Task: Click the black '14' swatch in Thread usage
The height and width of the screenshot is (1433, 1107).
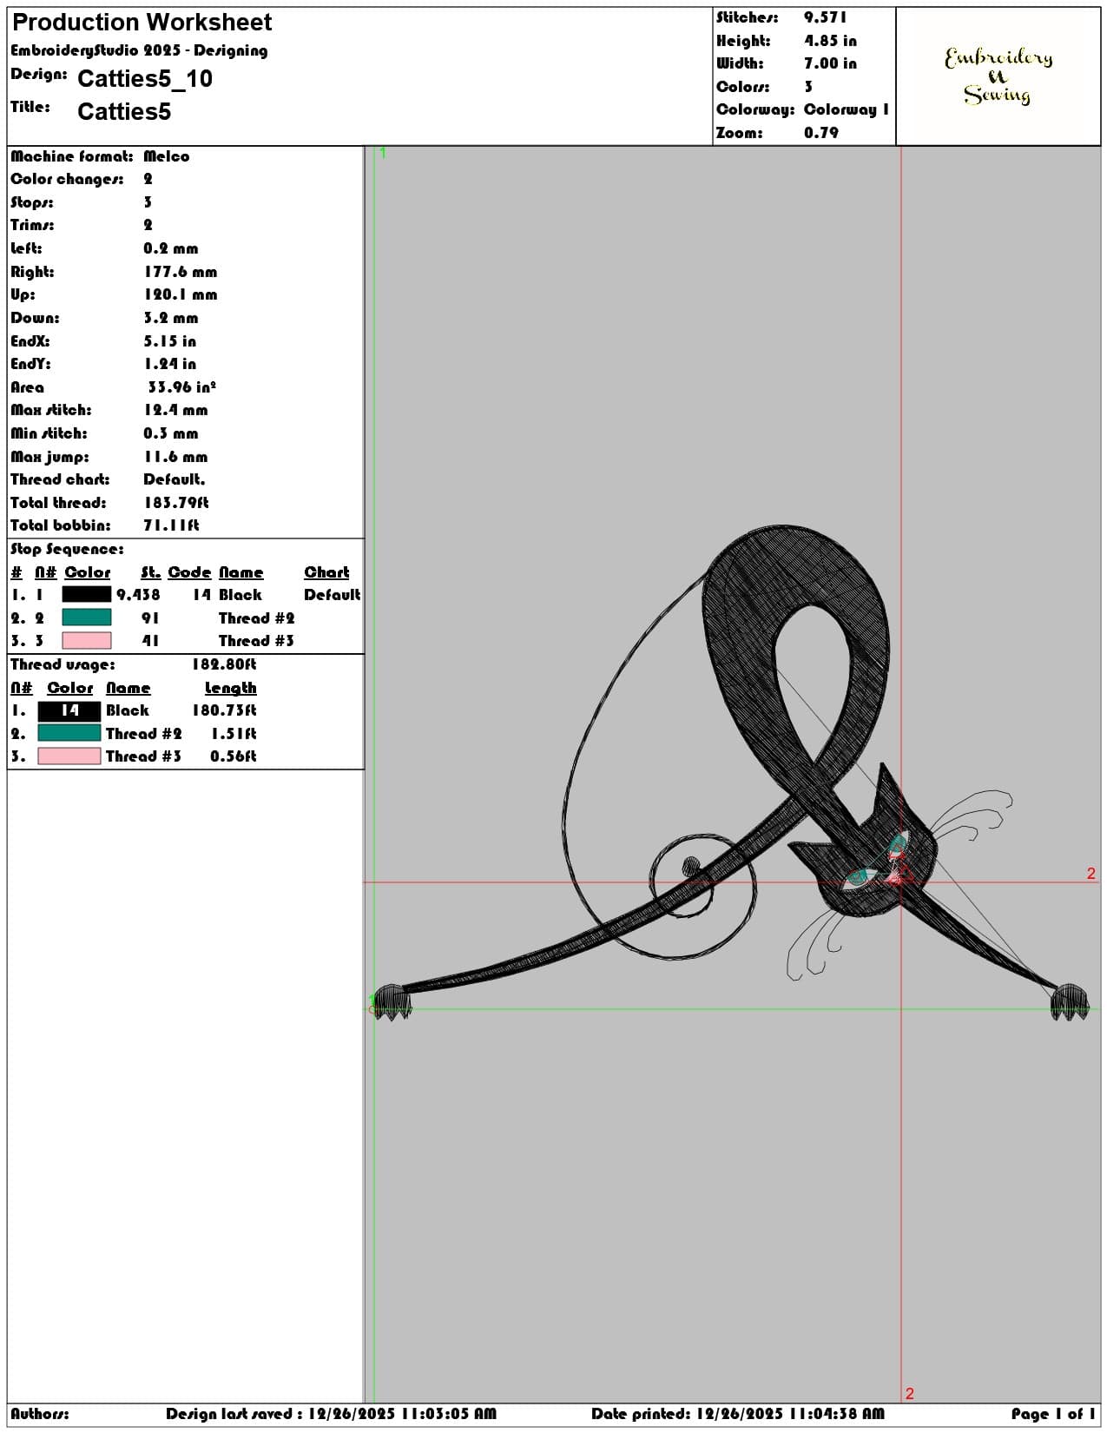Action: pos(69,710)
